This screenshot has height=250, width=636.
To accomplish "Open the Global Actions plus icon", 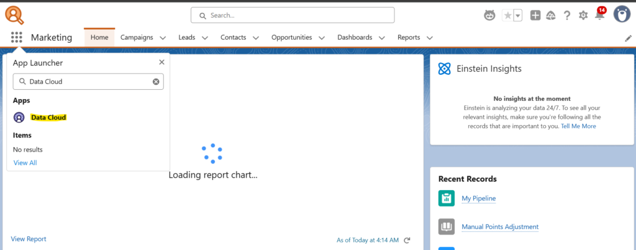I will pyautogui.click(x=535, y=15).
